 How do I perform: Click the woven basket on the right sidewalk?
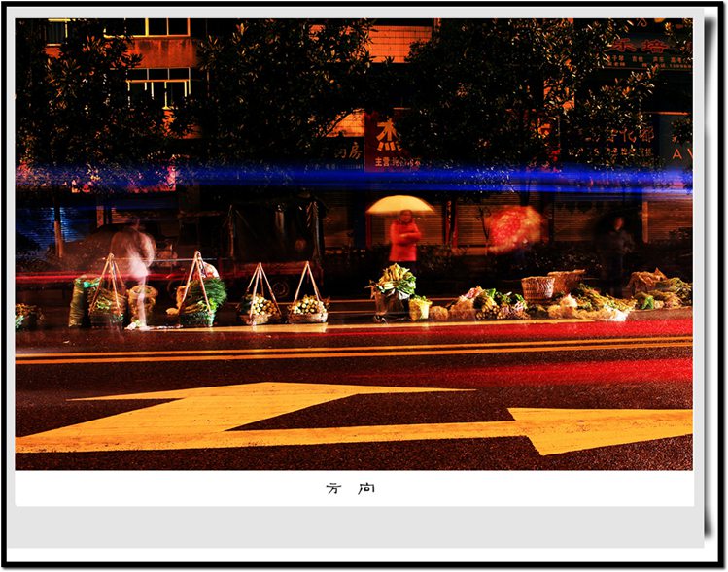point(537,287)
